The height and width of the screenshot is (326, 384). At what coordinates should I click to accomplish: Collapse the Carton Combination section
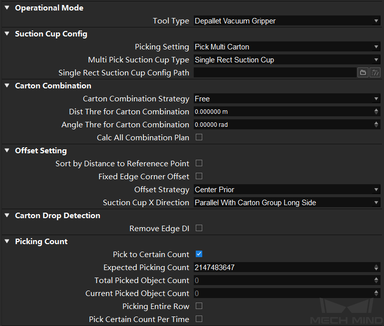click(x=7, y=85)
